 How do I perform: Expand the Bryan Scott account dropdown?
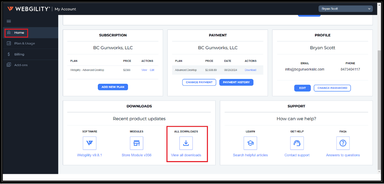(345, 9)
